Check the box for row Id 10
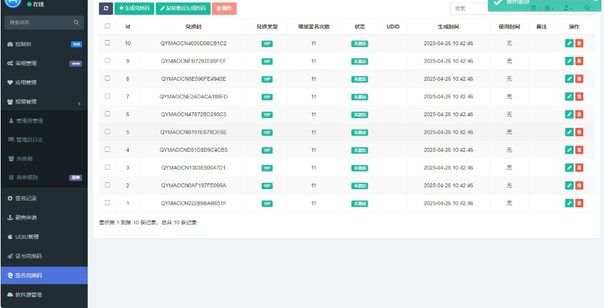The width and height of the screenshot is (604, 308). (x=107, y=43)
